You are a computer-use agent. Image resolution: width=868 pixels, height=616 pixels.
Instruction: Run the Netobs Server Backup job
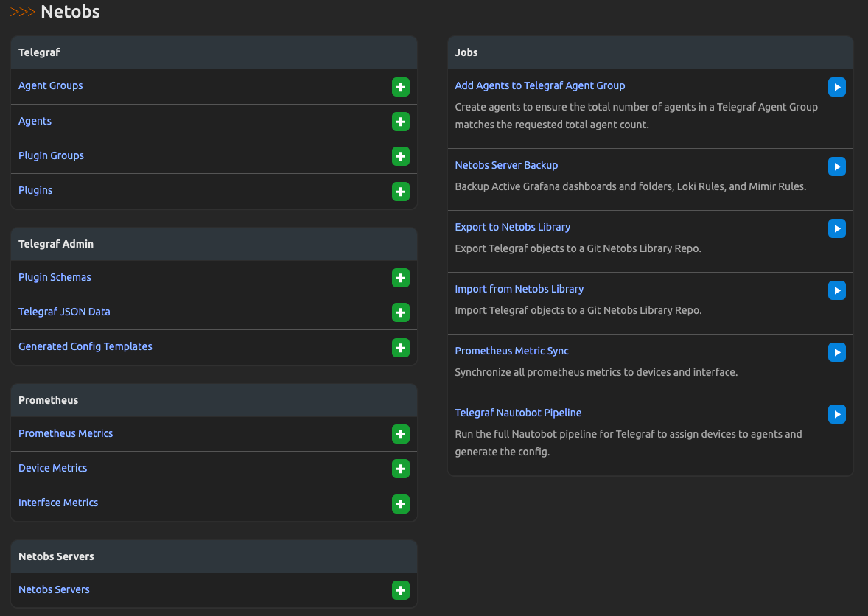[836, 167]
